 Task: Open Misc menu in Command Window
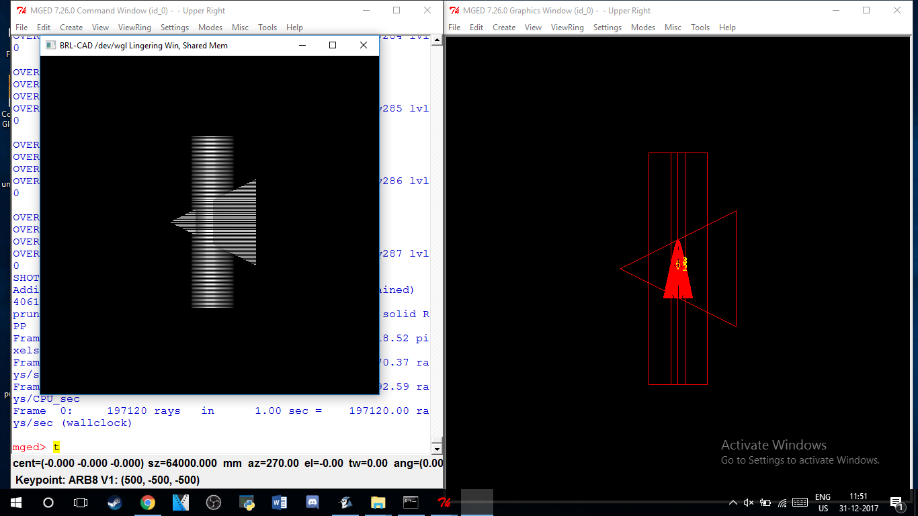pos(240,28)
